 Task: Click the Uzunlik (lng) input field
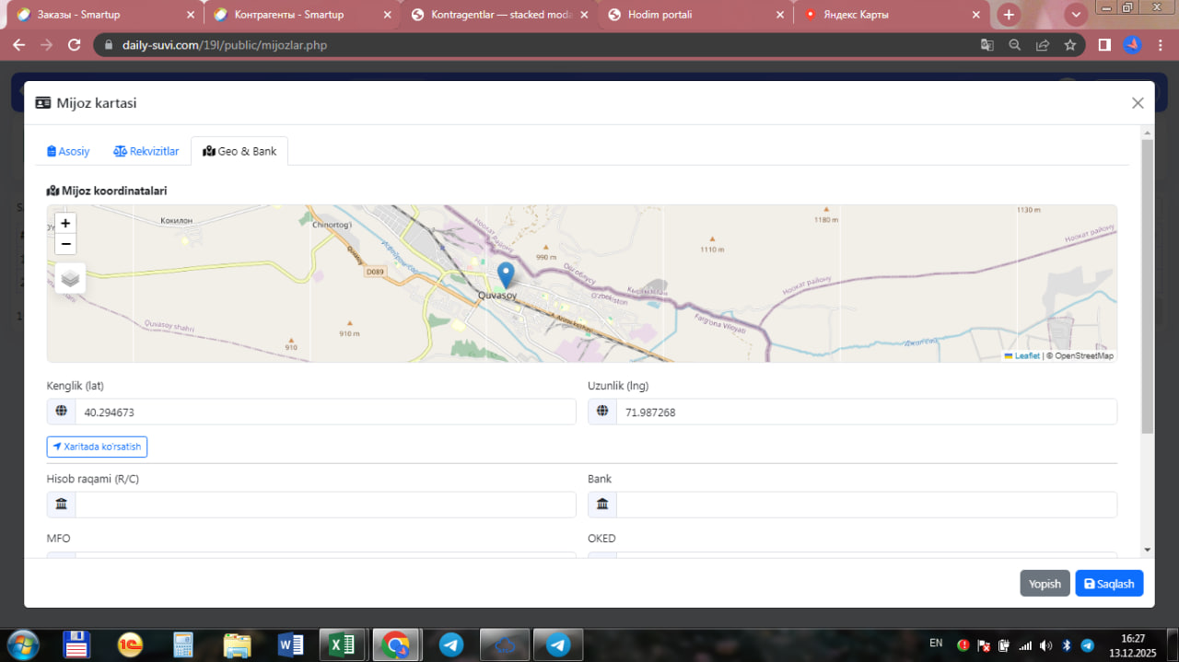click(866, 412)
